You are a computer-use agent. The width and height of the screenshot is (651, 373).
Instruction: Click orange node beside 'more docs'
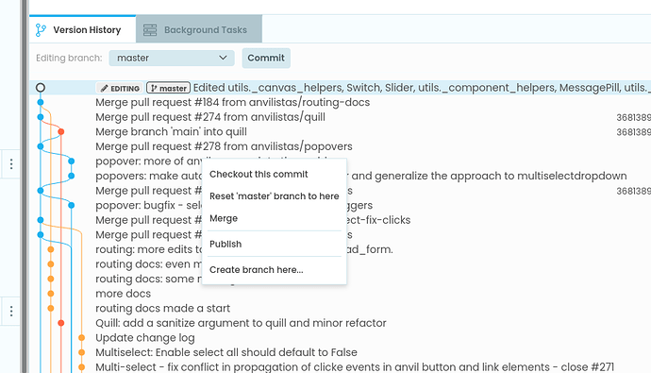(51, 294)
